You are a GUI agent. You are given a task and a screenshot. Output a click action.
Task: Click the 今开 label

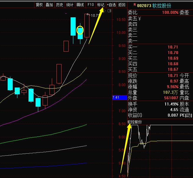tap(184, 75)
